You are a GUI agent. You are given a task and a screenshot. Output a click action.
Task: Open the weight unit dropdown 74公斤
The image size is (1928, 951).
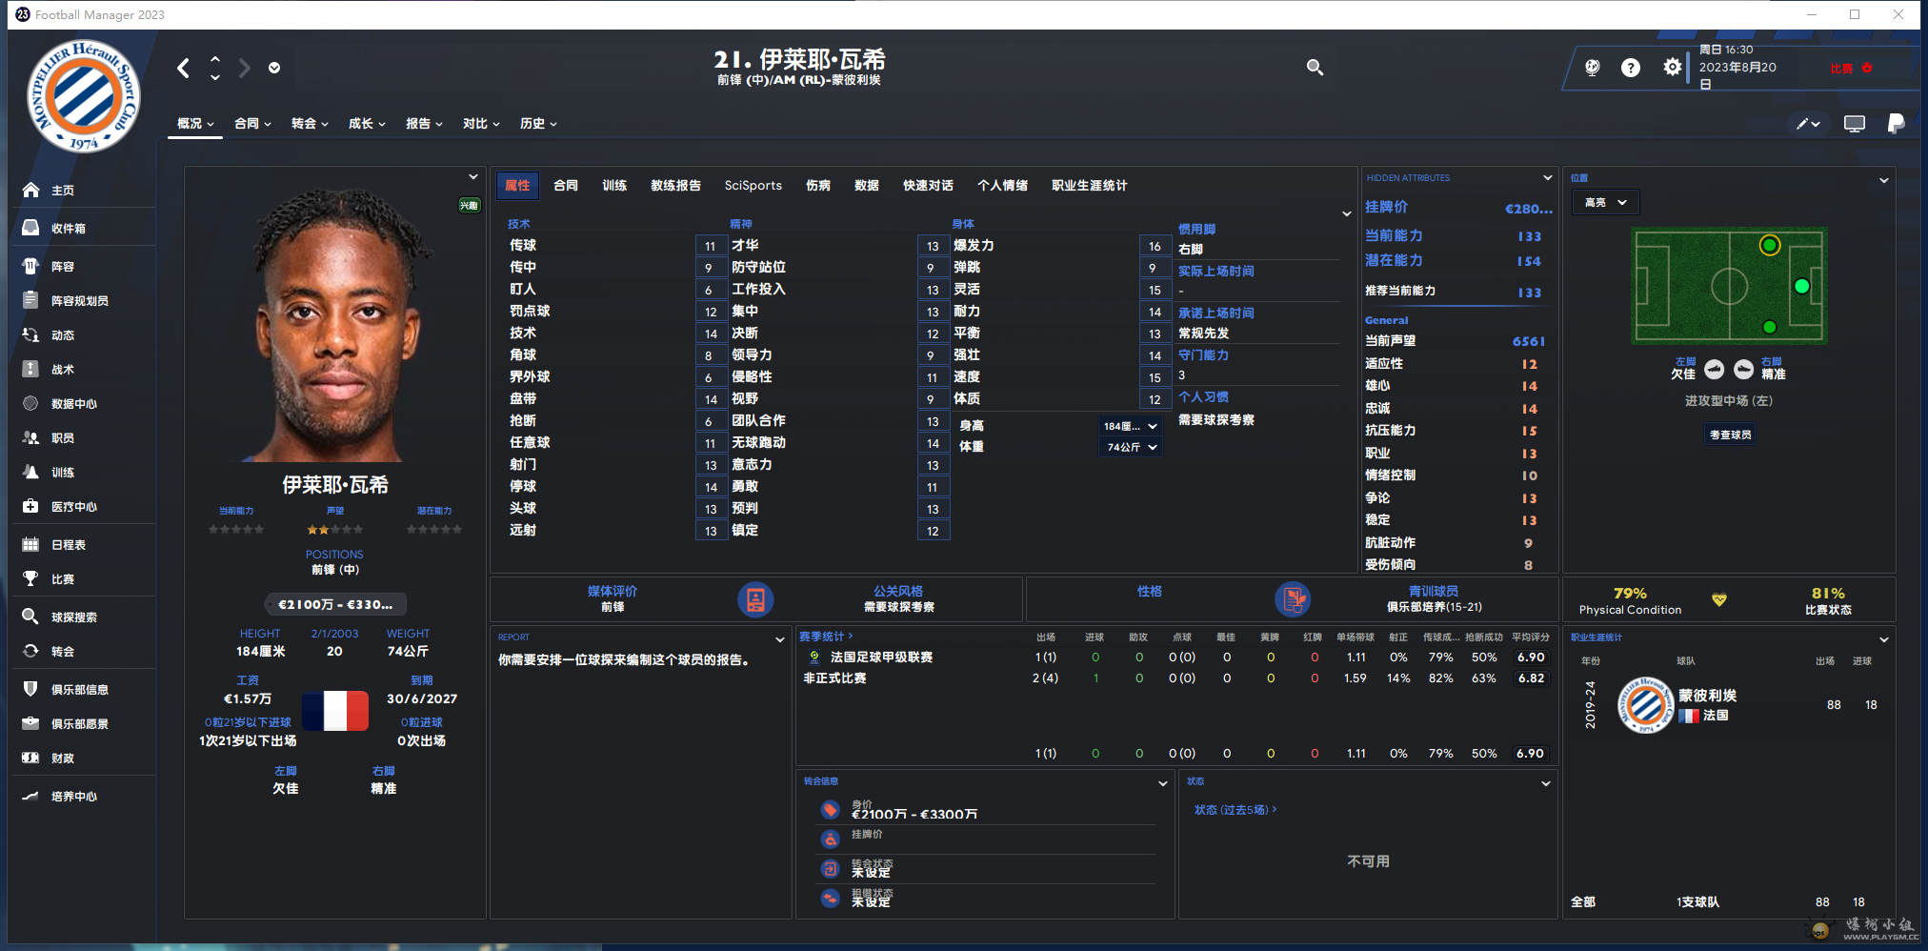(1130, 447)
